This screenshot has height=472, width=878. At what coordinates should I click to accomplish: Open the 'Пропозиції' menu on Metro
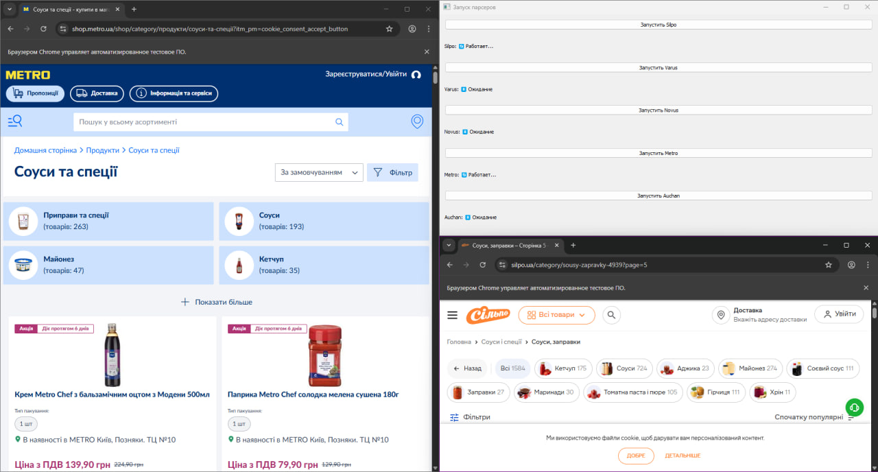tap(36, 93)
